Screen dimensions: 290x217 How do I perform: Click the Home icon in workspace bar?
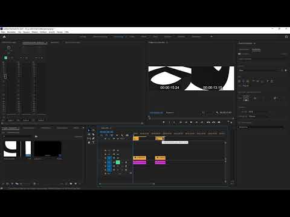[x=4, y=37]
